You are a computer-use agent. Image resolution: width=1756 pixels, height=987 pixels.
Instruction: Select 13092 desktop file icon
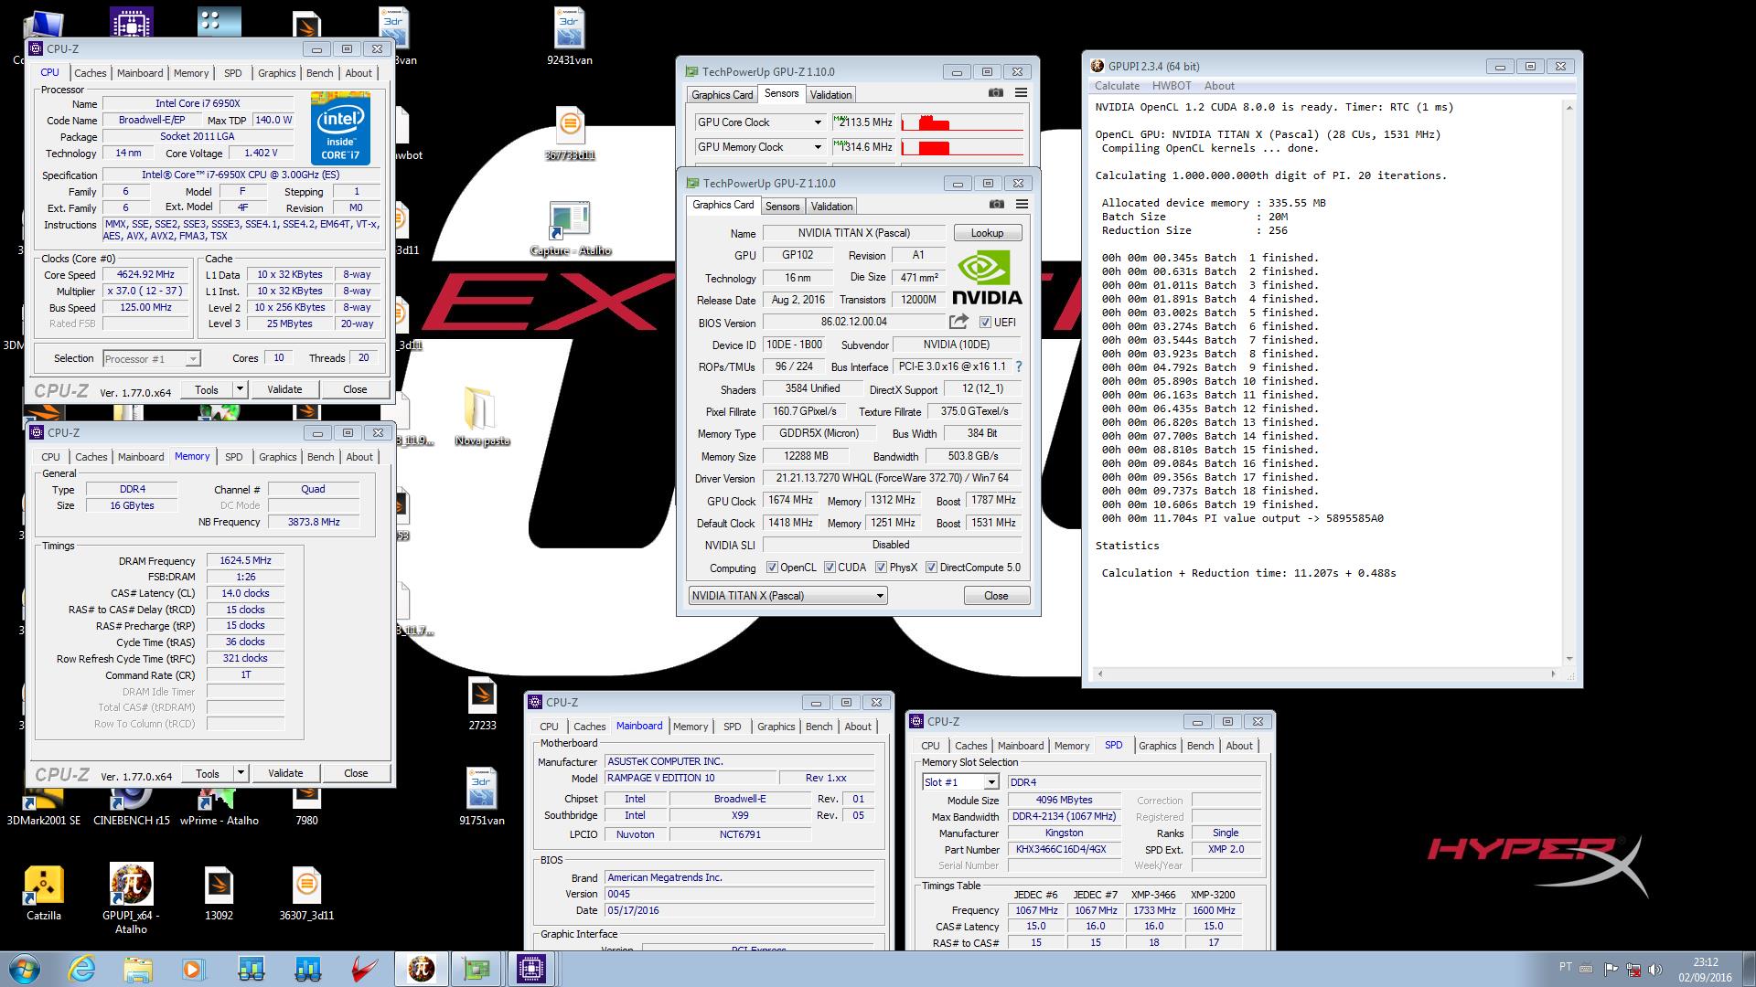pos(219,894)
